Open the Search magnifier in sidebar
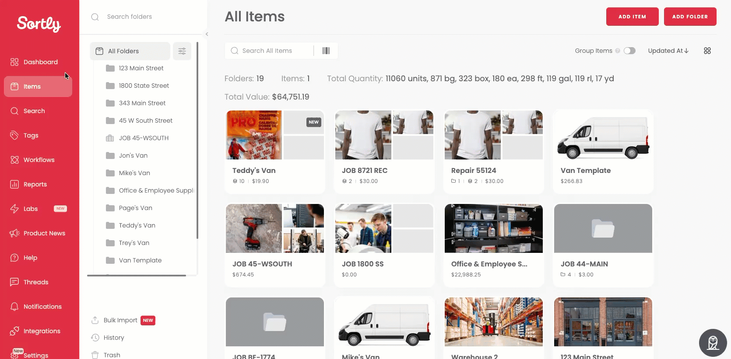The width and height of the screenshot is (731, 359). point(14,111)
